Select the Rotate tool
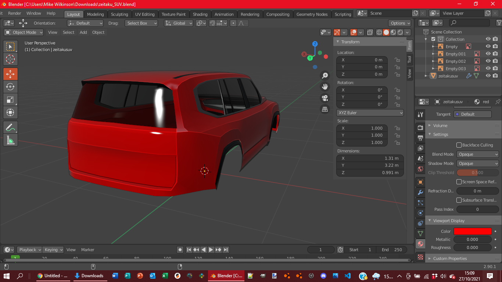The image size is (502, 282). coord(10,87)
